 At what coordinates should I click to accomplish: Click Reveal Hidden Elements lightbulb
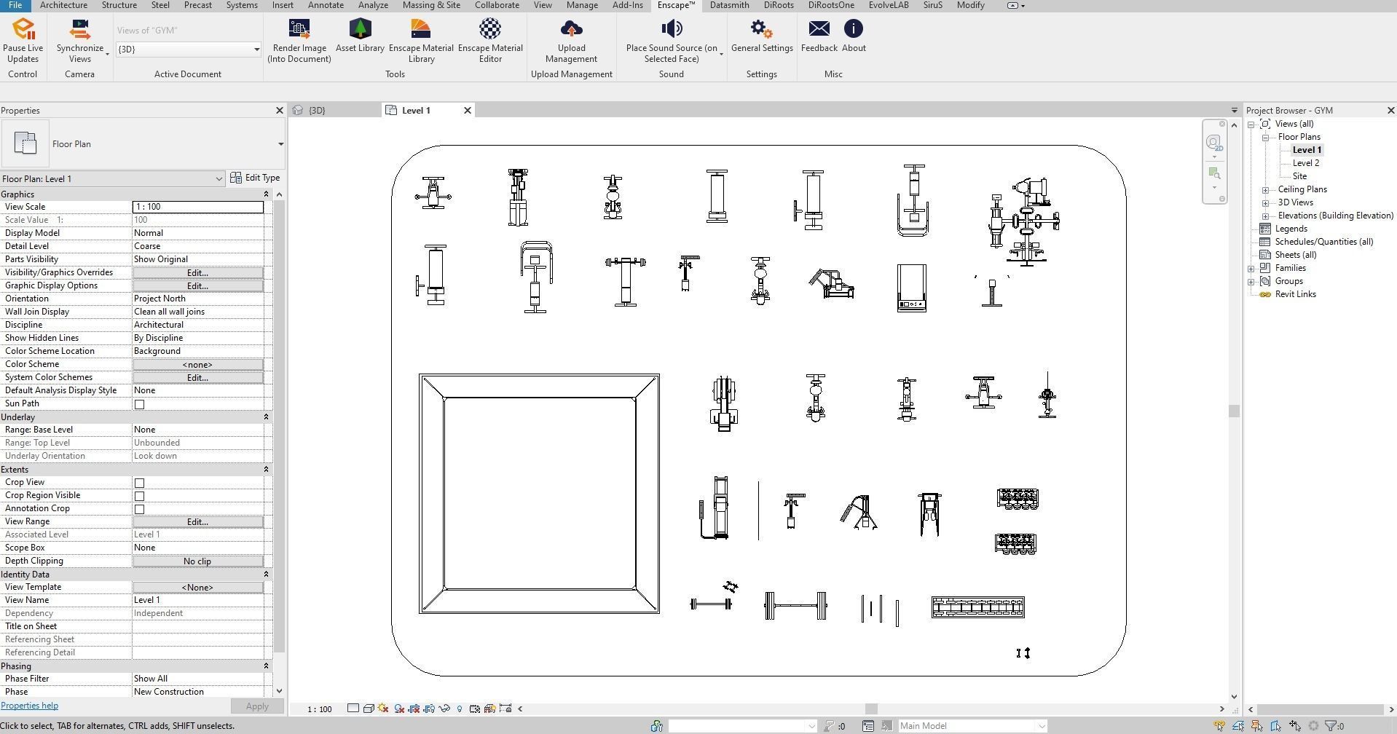pyautogui.click(x=460, y=708)
